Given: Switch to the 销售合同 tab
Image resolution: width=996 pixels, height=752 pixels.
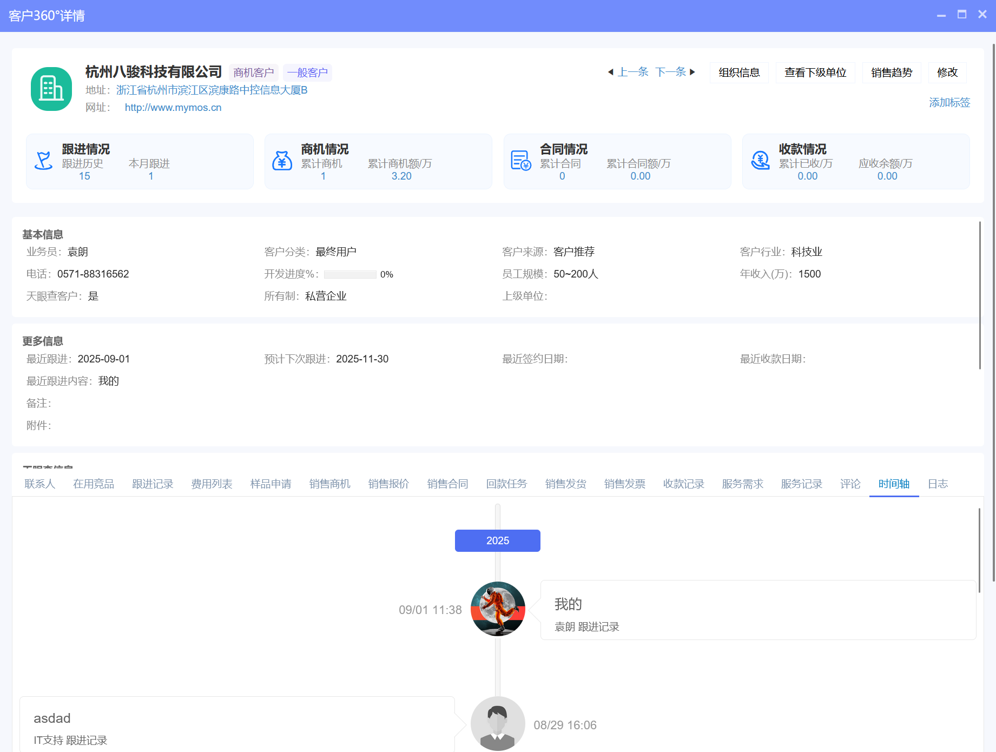Looking at the screenshot, I should [447, 484].
